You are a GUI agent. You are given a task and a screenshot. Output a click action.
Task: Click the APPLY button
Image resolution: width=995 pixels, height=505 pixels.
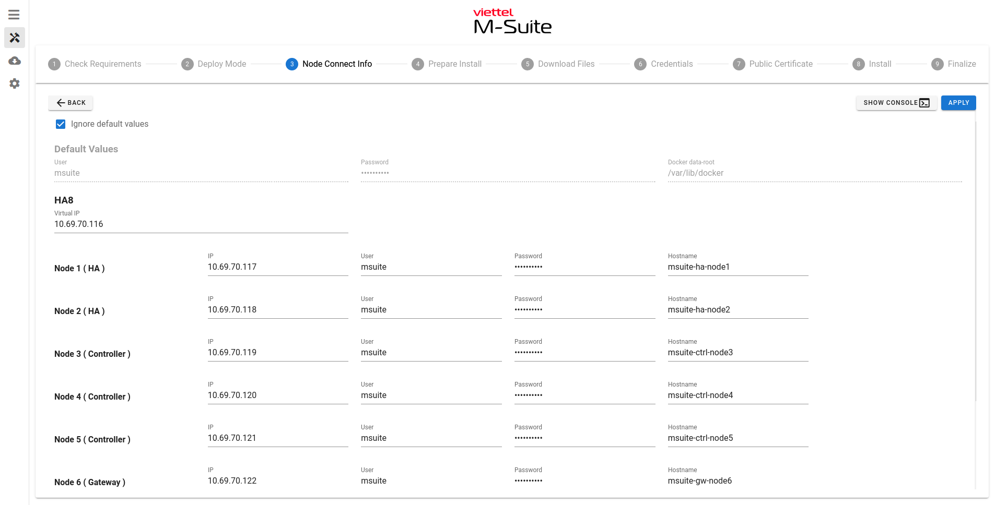pos(958,103)
